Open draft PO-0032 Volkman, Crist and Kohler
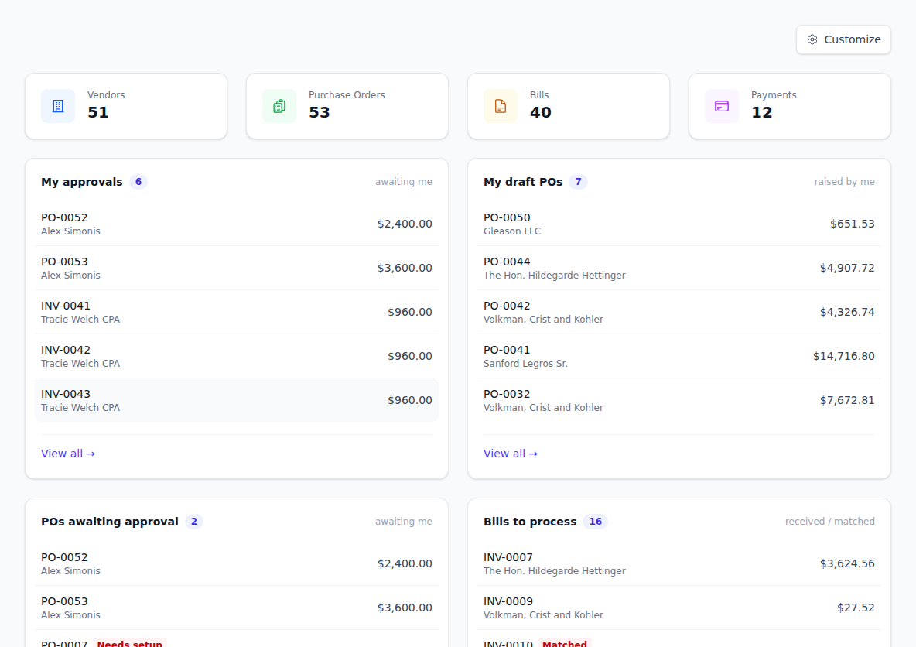This screenshot has height=647, width=916. [x=679, y=400]
